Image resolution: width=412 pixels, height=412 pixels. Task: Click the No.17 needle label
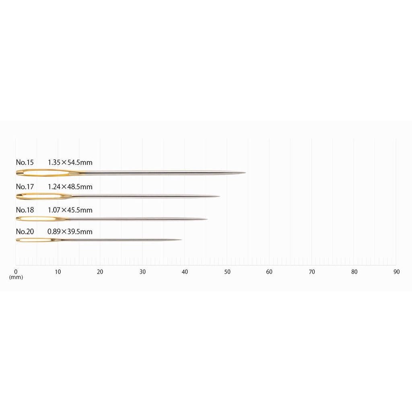pyautogui.click(x=25, y=187)
